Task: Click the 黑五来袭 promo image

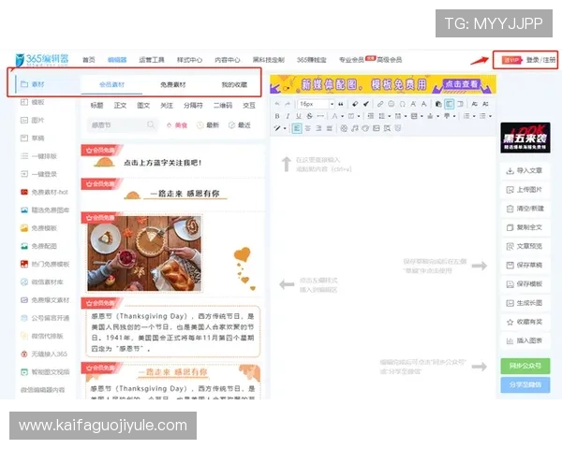Action: tap(525, 138)
